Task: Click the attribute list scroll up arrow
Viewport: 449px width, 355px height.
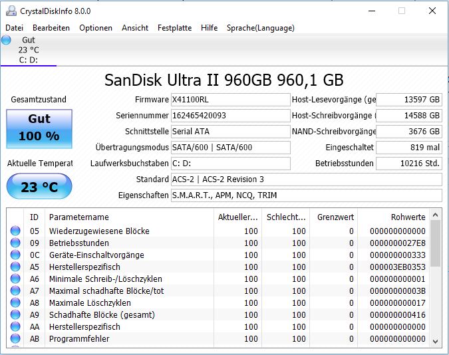Action: click(435, 215)
